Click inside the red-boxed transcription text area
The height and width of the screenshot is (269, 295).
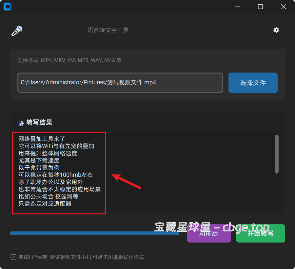59,173
